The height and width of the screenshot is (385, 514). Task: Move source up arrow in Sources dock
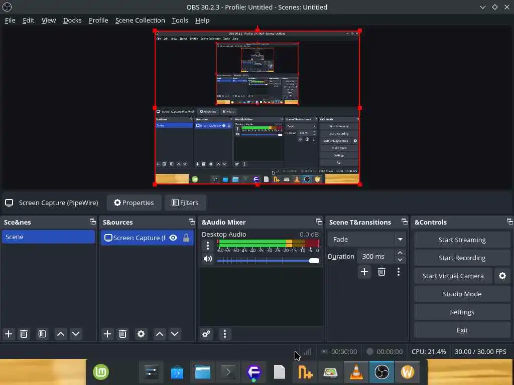(x=160, y=334)
